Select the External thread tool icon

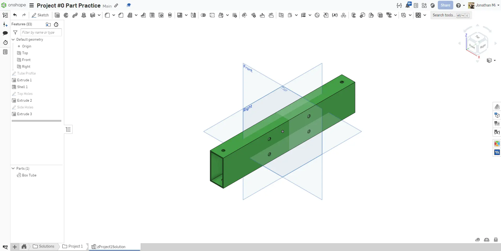(x=170, y=15)
